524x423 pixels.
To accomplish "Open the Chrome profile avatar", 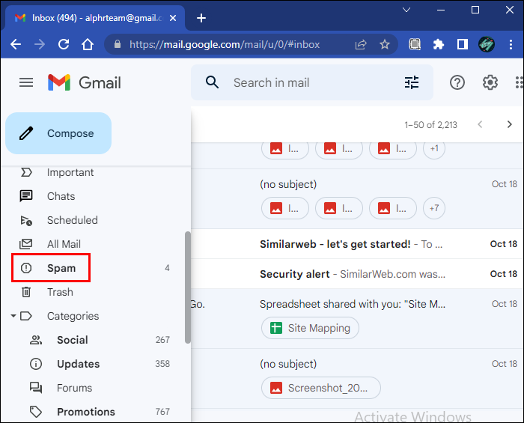I will click(487, 44).
